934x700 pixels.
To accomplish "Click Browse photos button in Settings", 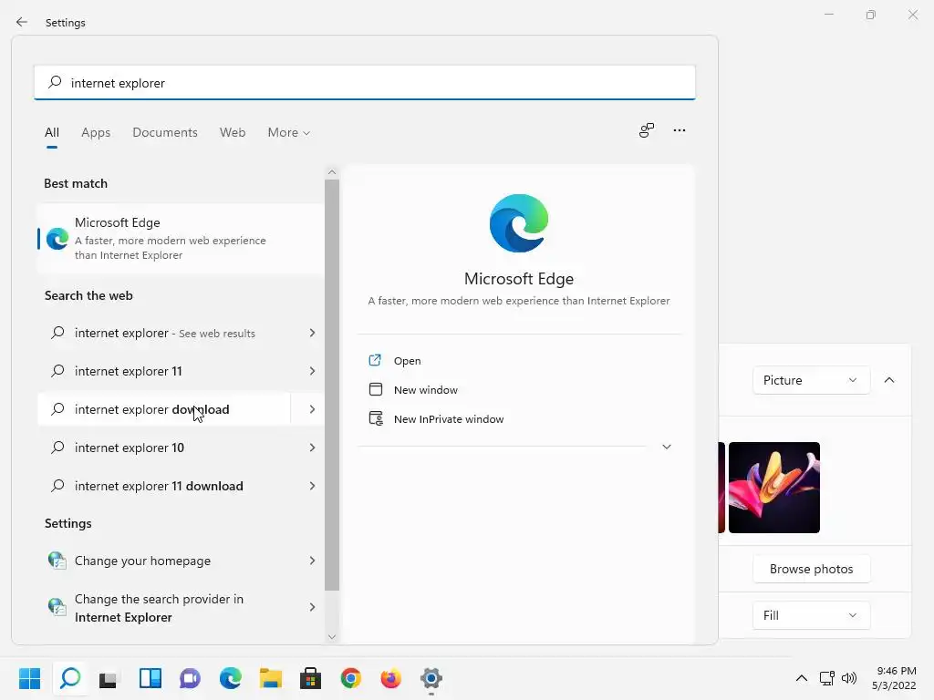I will tap(811, 569).
